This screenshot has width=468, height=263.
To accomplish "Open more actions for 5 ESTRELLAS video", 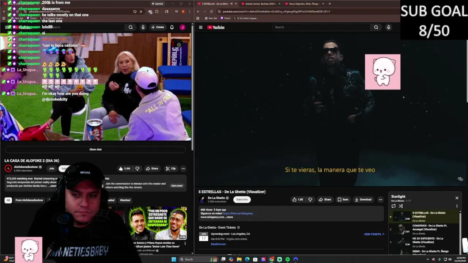I will click(x=380, y=199).
